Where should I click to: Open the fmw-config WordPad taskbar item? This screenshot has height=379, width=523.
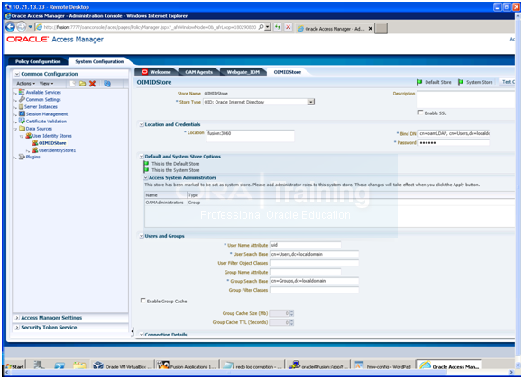[383, 366]
